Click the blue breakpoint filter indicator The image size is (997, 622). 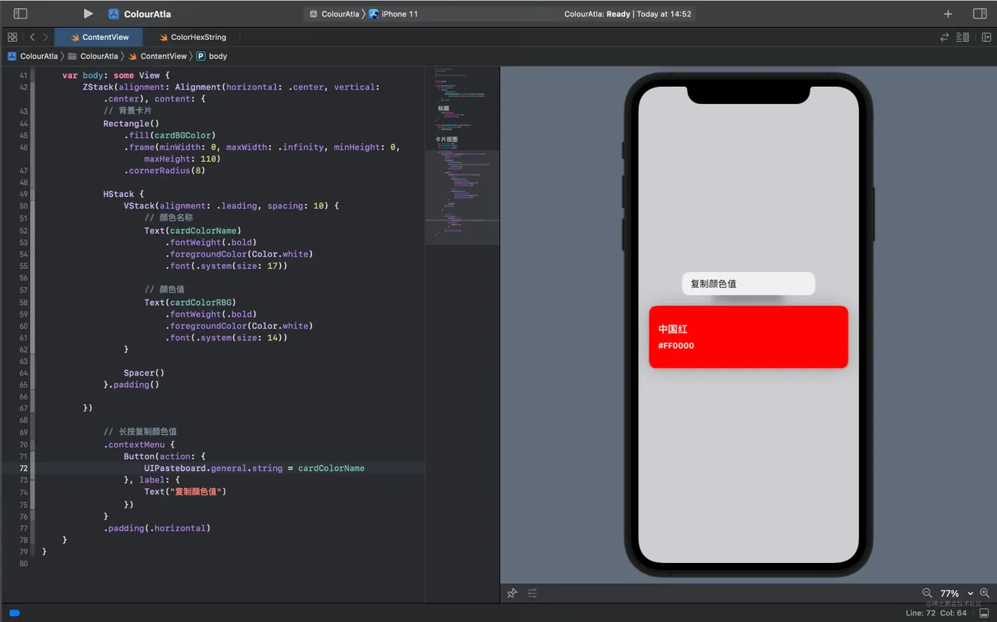tap(14, 613)
